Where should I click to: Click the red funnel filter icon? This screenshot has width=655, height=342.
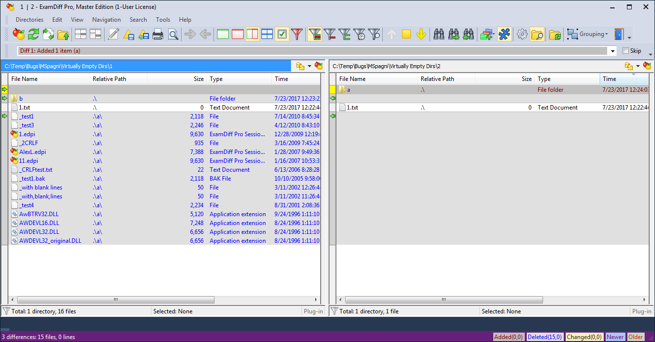(296, 34)
